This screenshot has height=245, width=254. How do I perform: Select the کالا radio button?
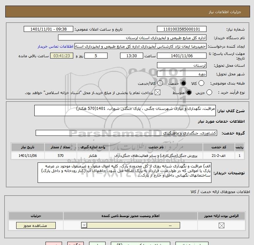pyautogui.click(x=201, y=83)
